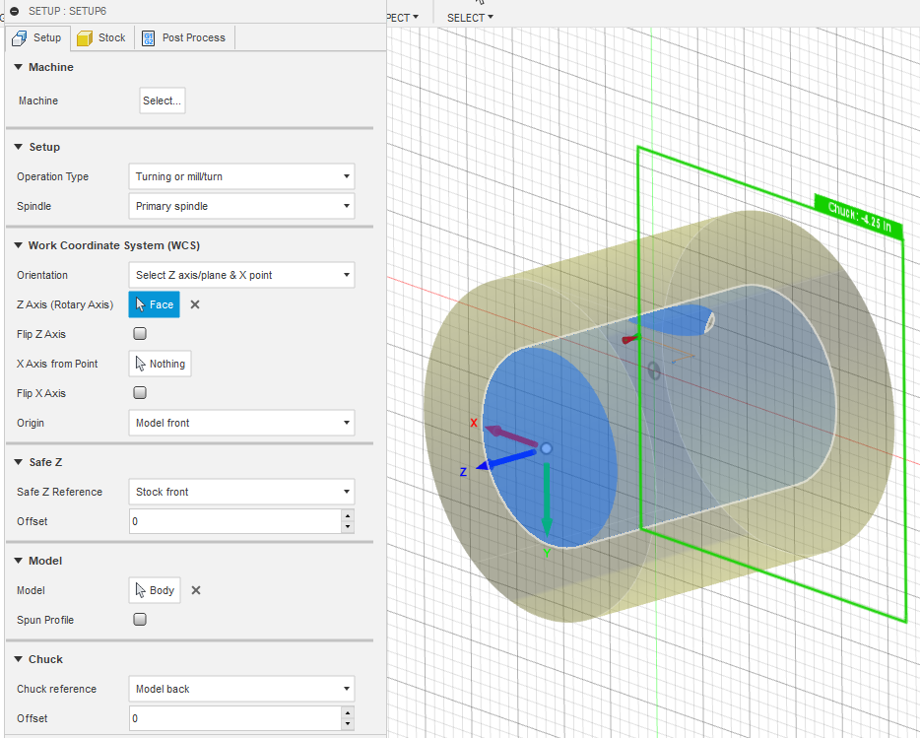Open the Safe Z Reference dropdown

pyautogui.click(x=241, y=492)
